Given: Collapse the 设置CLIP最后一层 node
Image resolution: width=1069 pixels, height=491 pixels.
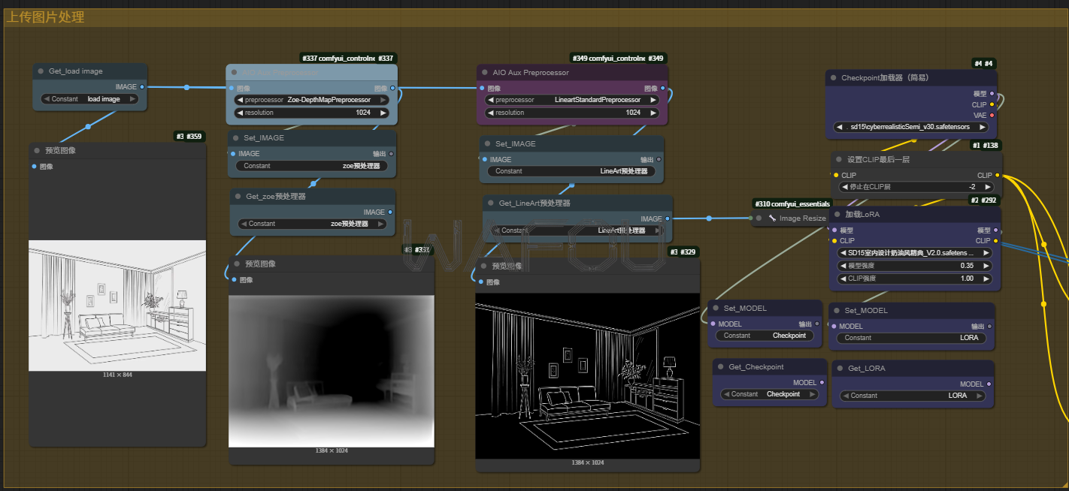Looking at the screenshot, I should point(839,159).
